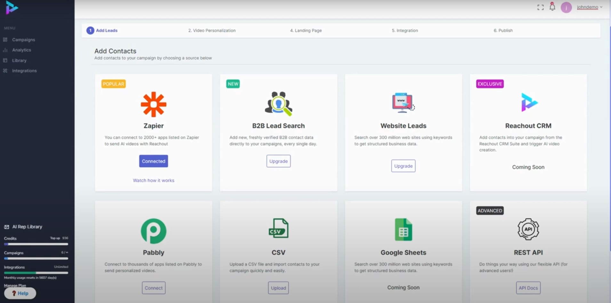Click the Reachout CRM logo icon
This screenshot has height=303, width=611.
coord(529,102)
